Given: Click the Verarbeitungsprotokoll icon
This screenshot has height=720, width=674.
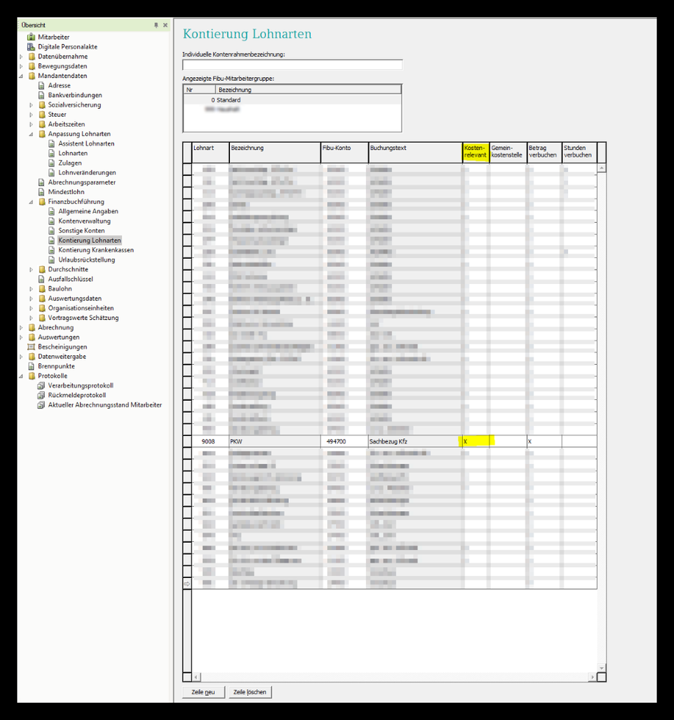Looking at the screenshot, I should (41, 386).
